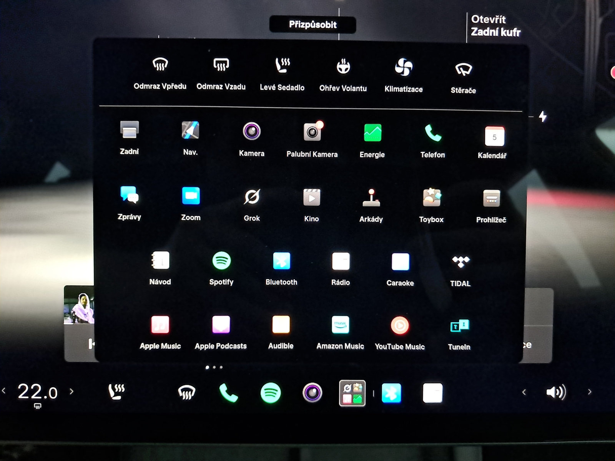Open Palubní Kamera dashcam
615x461 pixels.
point(312,140)
